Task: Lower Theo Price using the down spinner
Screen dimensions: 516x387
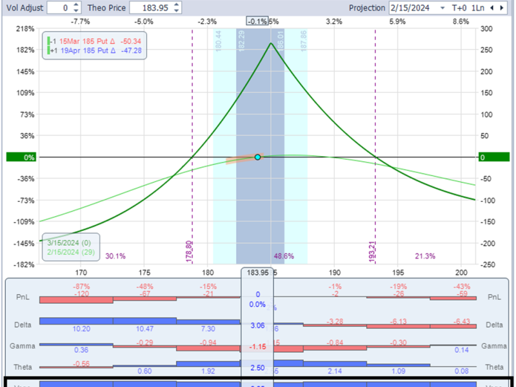Action: (x=177, y=11)
